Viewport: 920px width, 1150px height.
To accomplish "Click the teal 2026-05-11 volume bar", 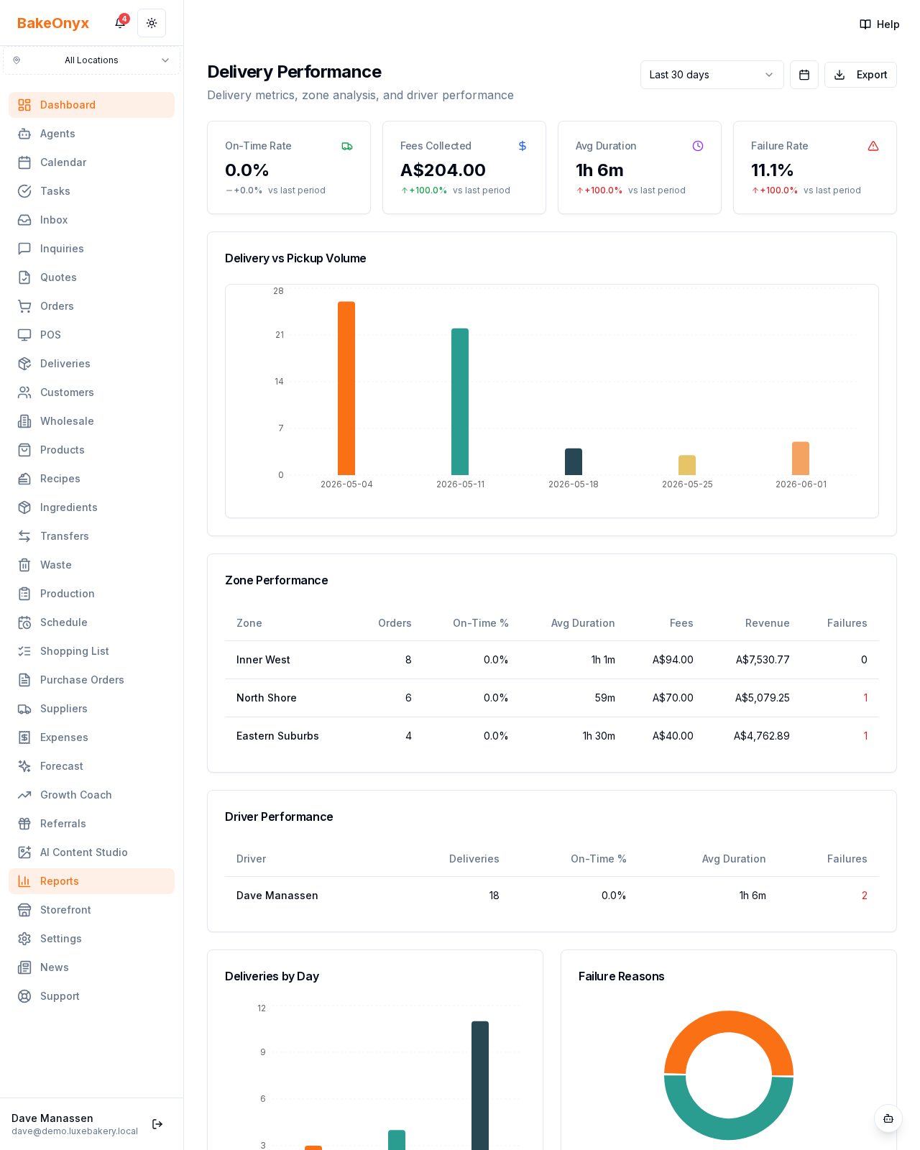I will pos(460,402).
